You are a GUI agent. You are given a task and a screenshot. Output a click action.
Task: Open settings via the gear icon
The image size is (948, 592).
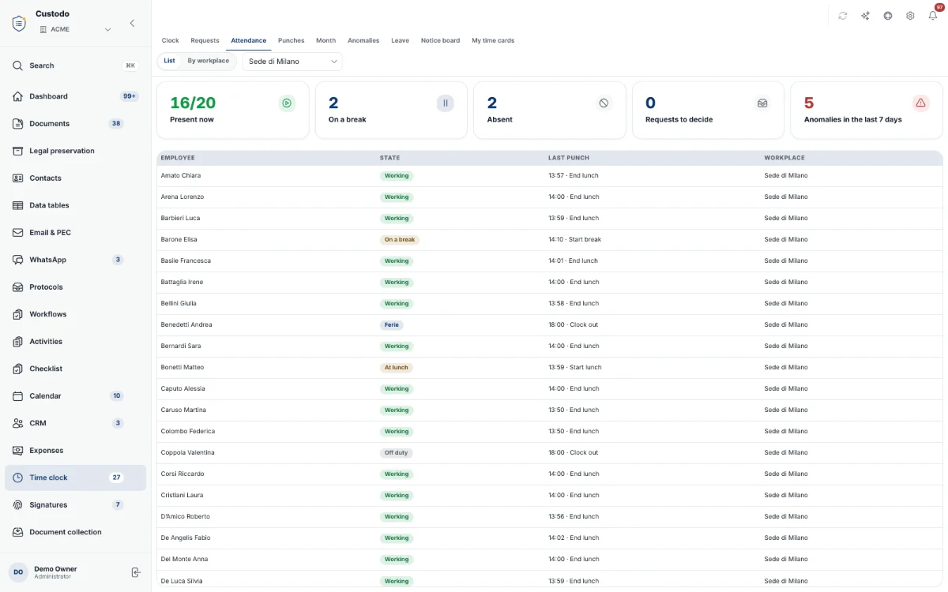pos(910,16)
